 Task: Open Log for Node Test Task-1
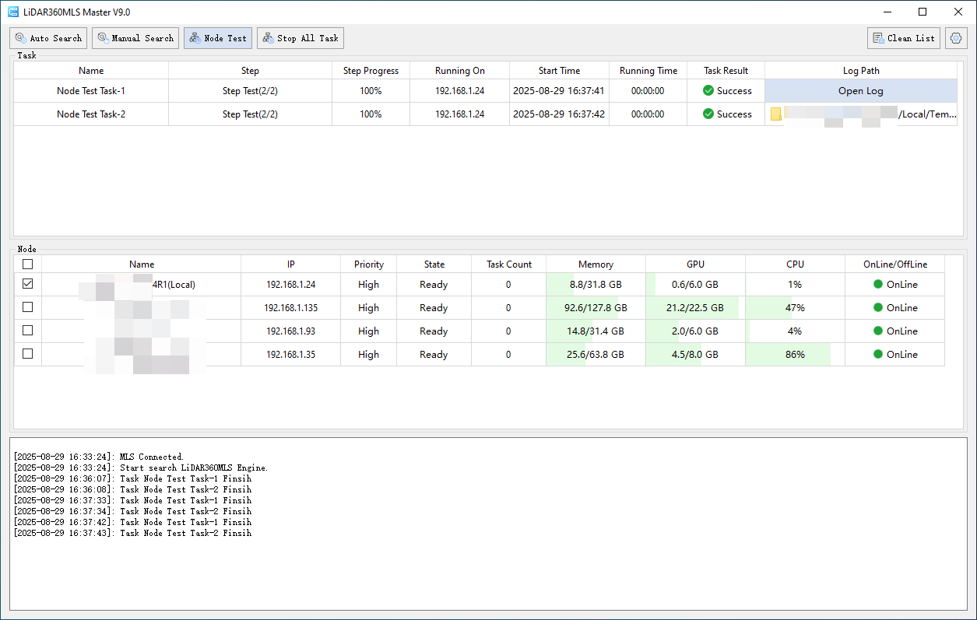(860, 91)
